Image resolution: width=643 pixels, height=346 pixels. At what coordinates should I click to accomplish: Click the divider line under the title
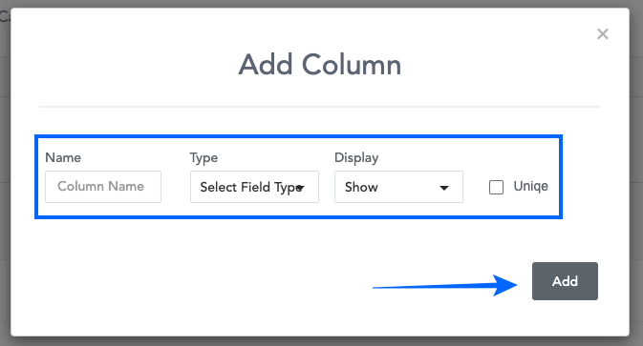(320, 107)
